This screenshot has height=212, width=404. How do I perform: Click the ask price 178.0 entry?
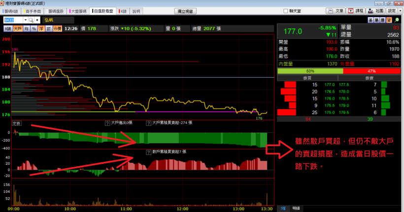[344, 91]
